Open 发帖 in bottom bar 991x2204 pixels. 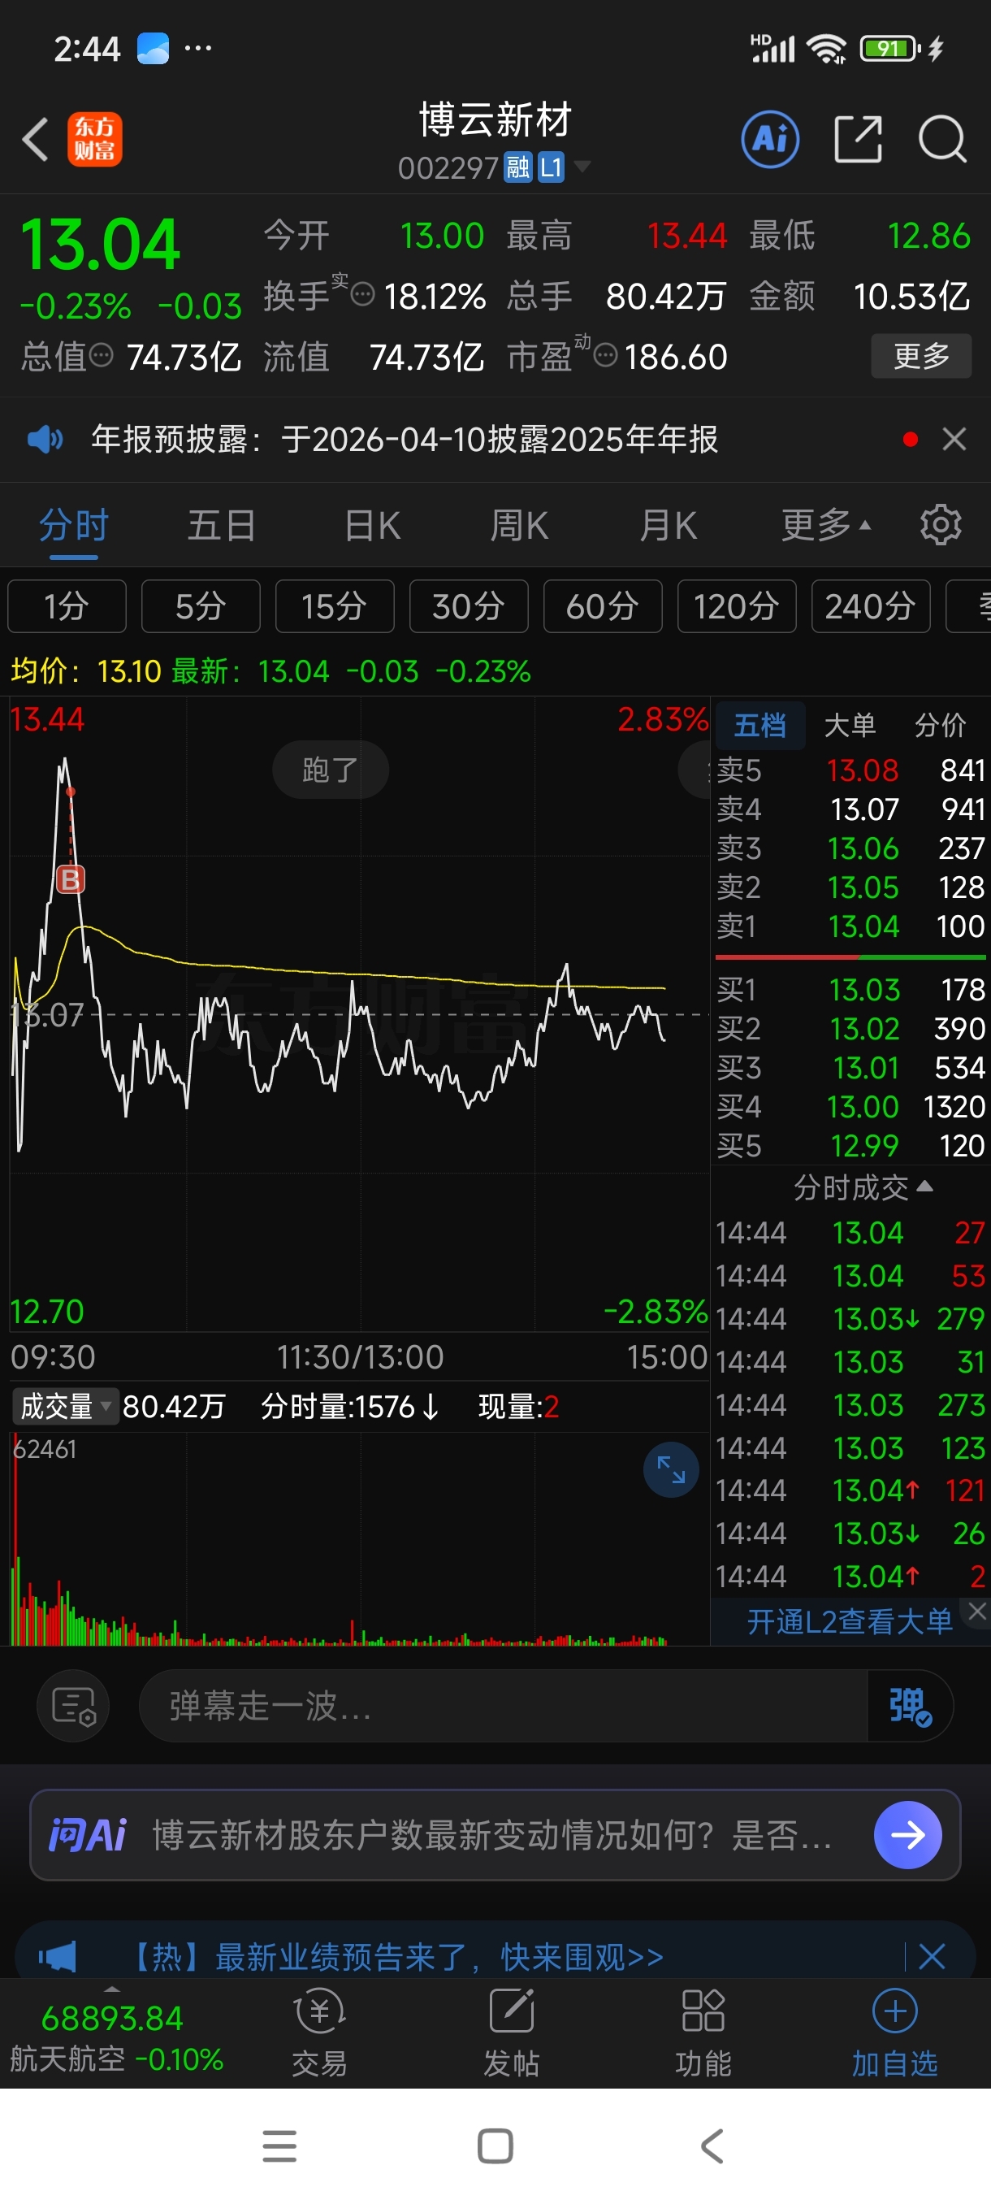coord(511,2033)
